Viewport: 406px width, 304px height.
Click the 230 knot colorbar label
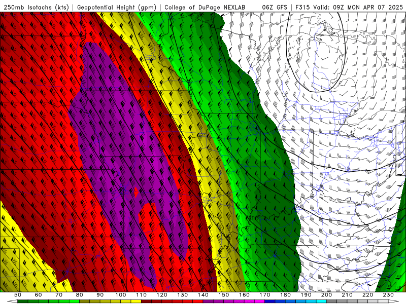click(x=388, y=295)
